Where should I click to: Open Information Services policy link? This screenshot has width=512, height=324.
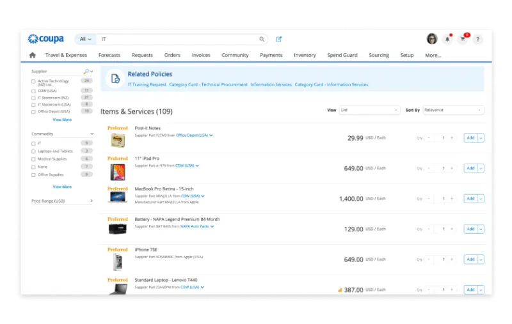tap(271, 84)
